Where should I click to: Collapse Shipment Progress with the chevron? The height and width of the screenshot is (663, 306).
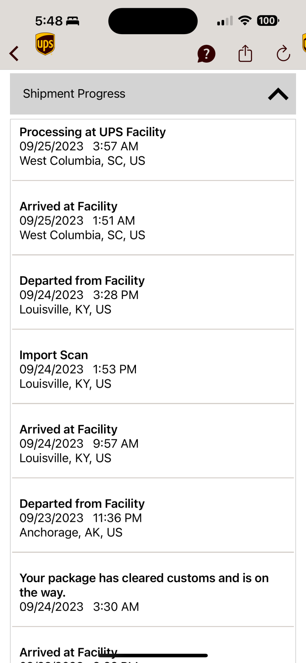click(x=278, y=94)
